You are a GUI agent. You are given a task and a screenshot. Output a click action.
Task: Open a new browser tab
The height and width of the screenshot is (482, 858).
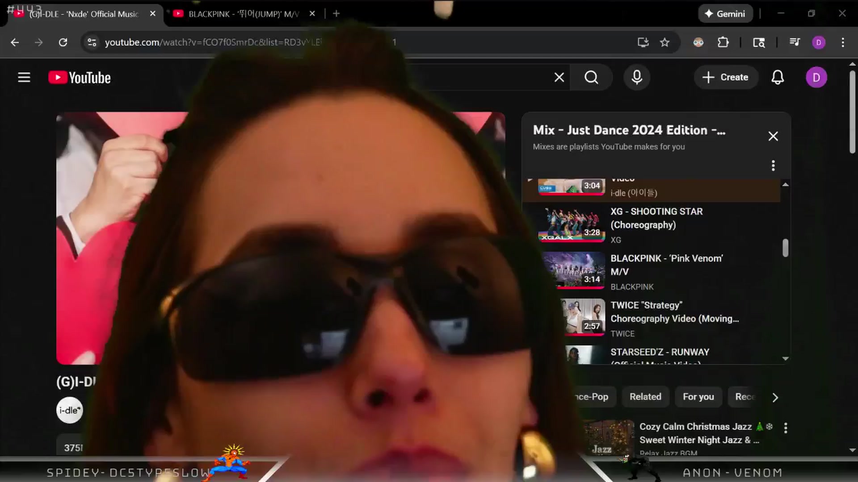(x=336, y=14)
